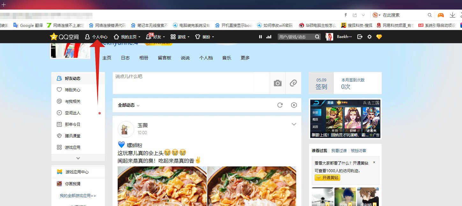Open the 我的主页 menu
462x206 pixels.
point(127,37)
